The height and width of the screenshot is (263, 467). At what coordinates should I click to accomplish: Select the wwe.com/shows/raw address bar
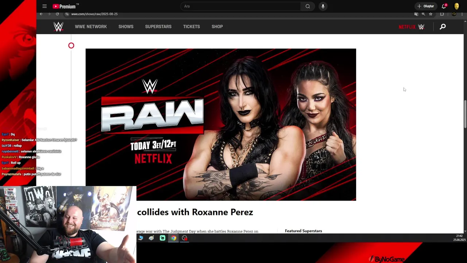tap(94, 14)
